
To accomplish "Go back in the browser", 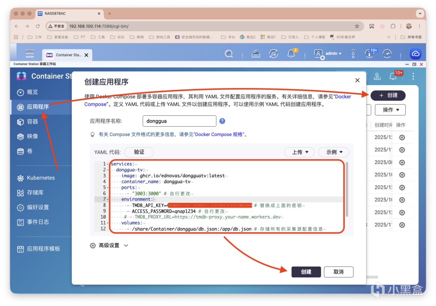I will click(17, 26).
